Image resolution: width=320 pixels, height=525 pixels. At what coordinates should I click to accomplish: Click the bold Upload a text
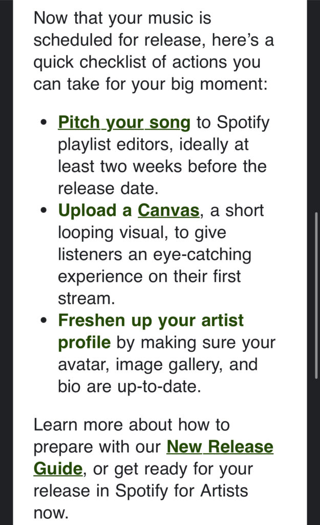(x=95, y=211)
